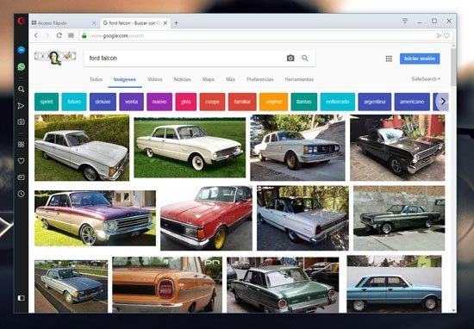Image resolution: width=474 pixels, height=329 pixels.
Task: Close the ford falcon tab
Action: tap(165, 23)
